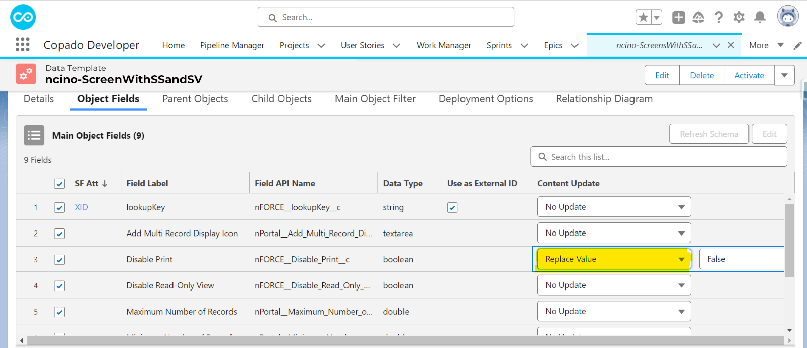The image size is (807, 348).
Task: Uncheck the Disable Print row checkbox
Action: coord(60,260)
